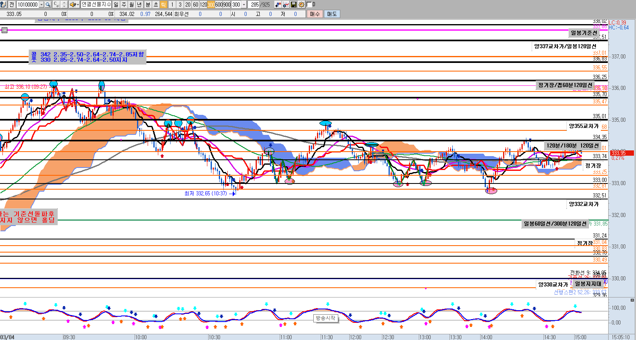Click the up/down stepper beside the C icon
This screenshot has height=340, width=636.
point(64,4)
